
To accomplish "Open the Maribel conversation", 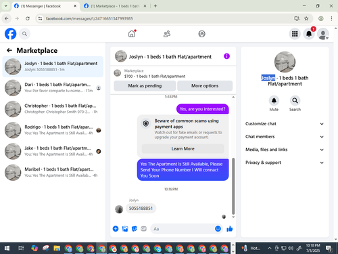I will (x=53, y=173).
